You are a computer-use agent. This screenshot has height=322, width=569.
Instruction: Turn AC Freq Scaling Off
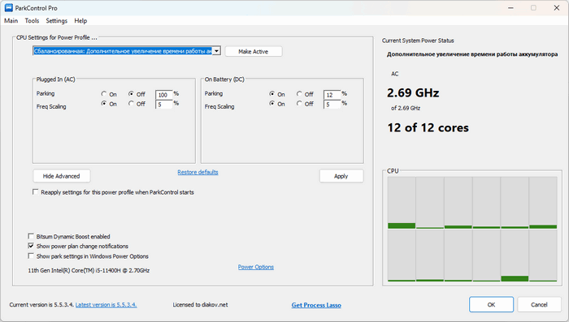pyautogui.click(x=131, y=104)
